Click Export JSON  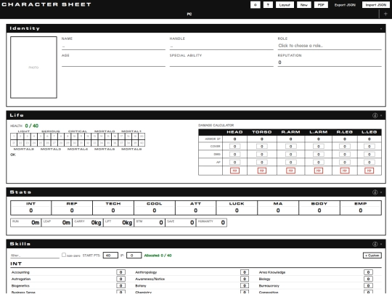click(345, 5)
